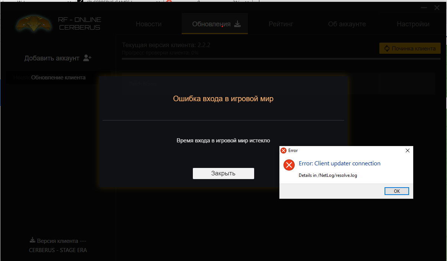Click the download icon beside Обновления
Viewport: 447px width, 261px height.
237,24
